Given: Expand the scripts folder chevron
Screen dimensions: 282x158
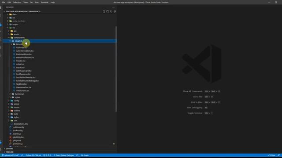Looking at the screenshot, I should (x=8, y=25).
